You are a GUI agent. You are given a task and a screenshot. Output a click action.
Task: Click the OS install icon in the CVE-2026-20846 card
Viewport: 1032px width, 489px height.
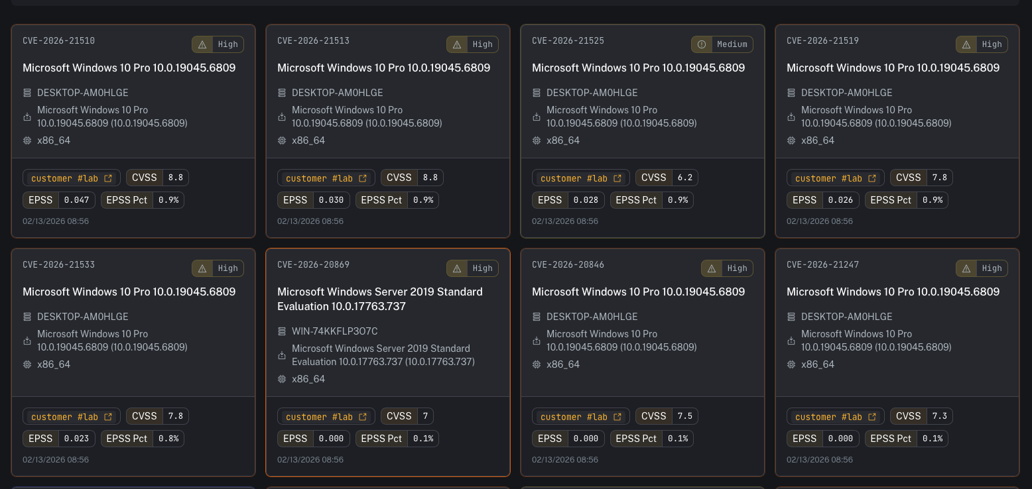point(537,341)
